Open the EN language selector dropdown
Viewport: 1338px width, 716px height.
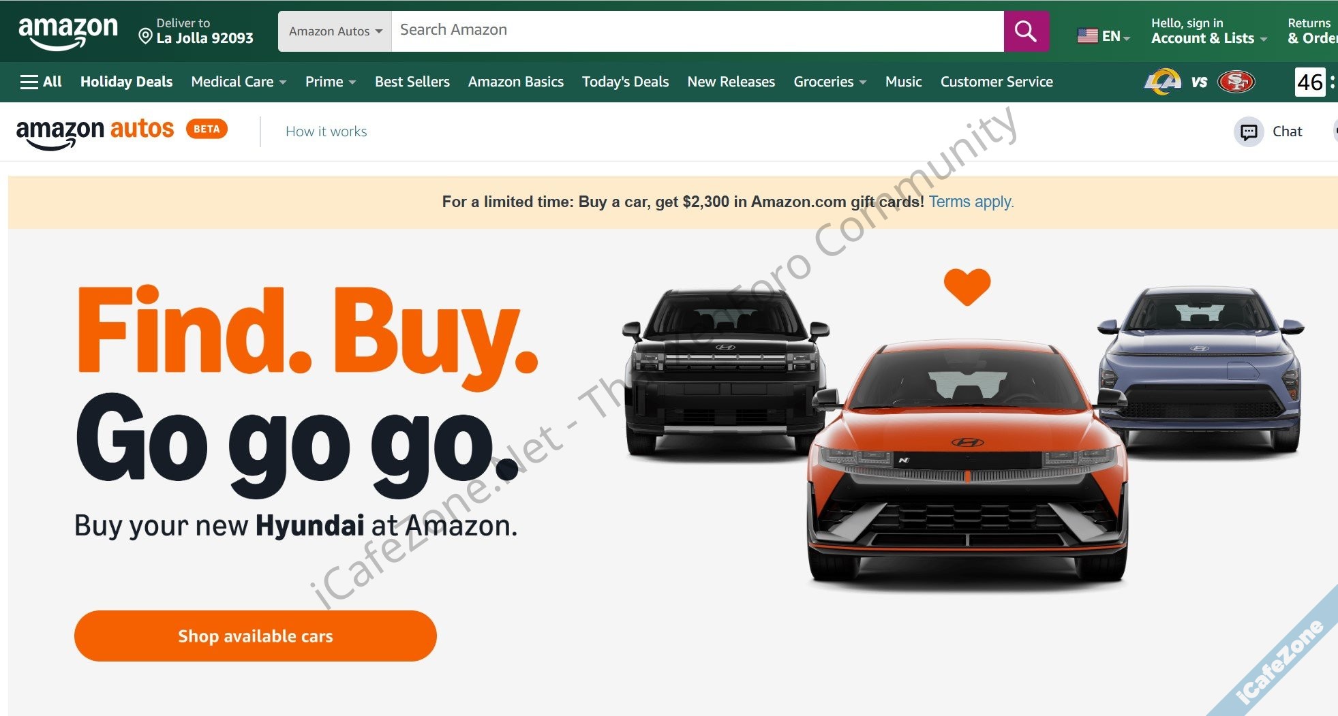pyautogui.click(x=1104, y=36)
